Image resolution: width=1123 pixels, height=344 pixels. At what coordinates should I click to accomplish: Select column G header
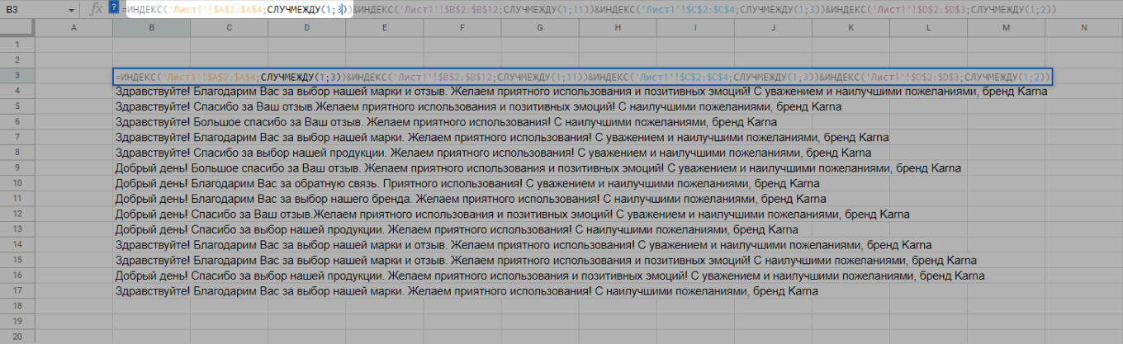[539, 29]
